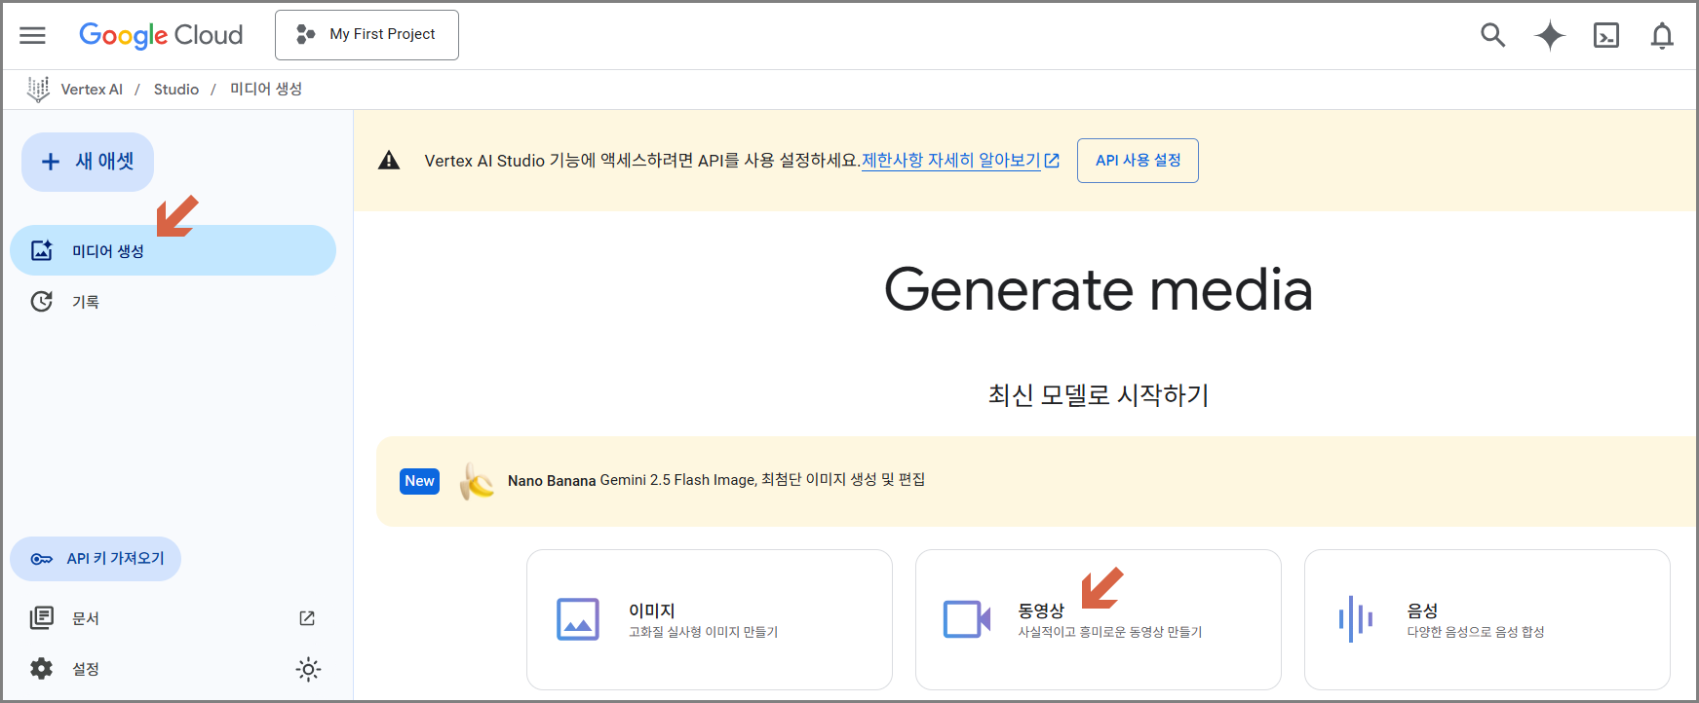Click the 기록 history clock icon

point(42,302)
